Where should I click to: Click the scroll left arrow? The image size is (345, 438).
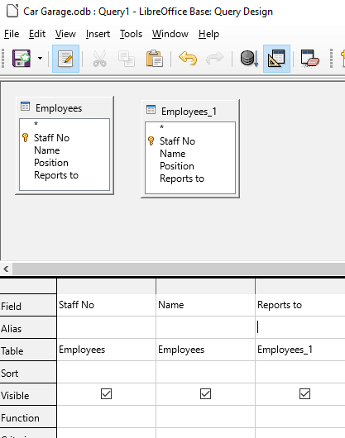click(6, 269)
